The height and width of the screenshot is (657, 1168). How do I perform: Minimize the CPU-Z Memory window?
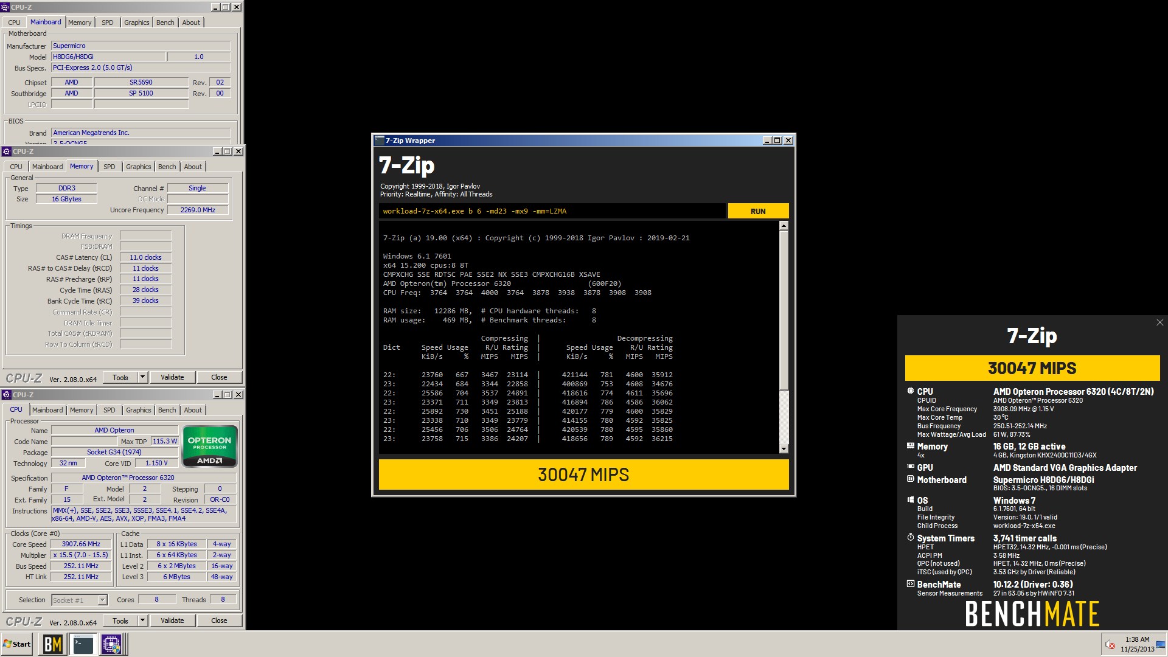(217, 151)
